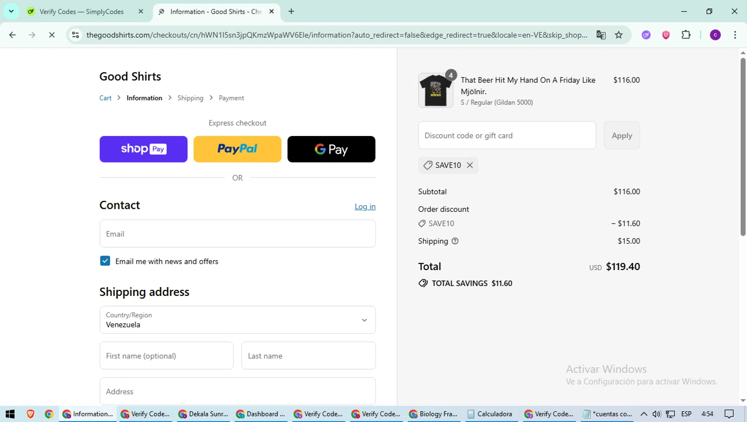The height and width of the screenshot is (422, 747).
Task: Open Calculadora from the taskbar
Action: [492, 414]
